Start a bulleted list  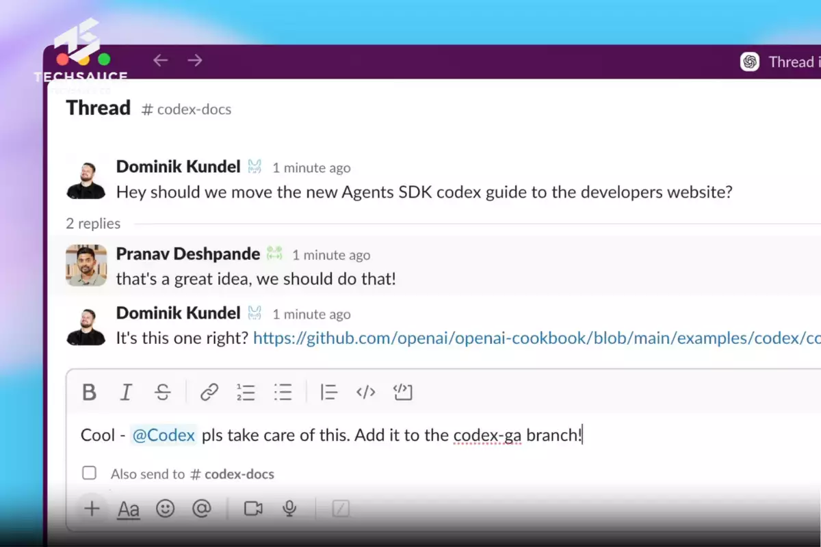coord(283,392)
